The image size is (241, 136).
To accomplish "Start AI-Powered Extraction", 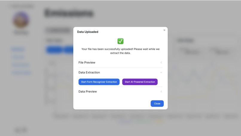I will [x=140, y=82].
